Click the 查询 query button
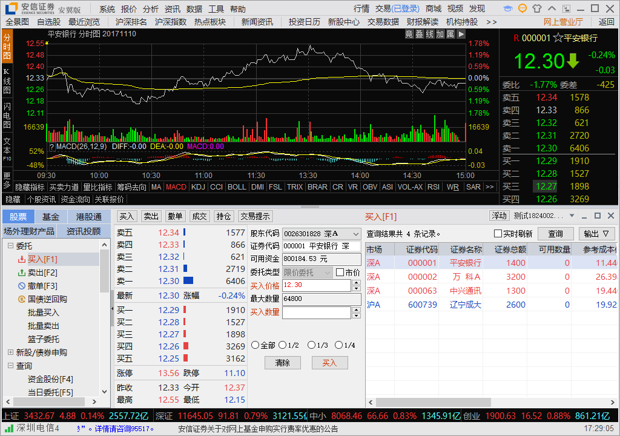The width and height of the screenshot is (620, 436). click(x=556, y=234)
